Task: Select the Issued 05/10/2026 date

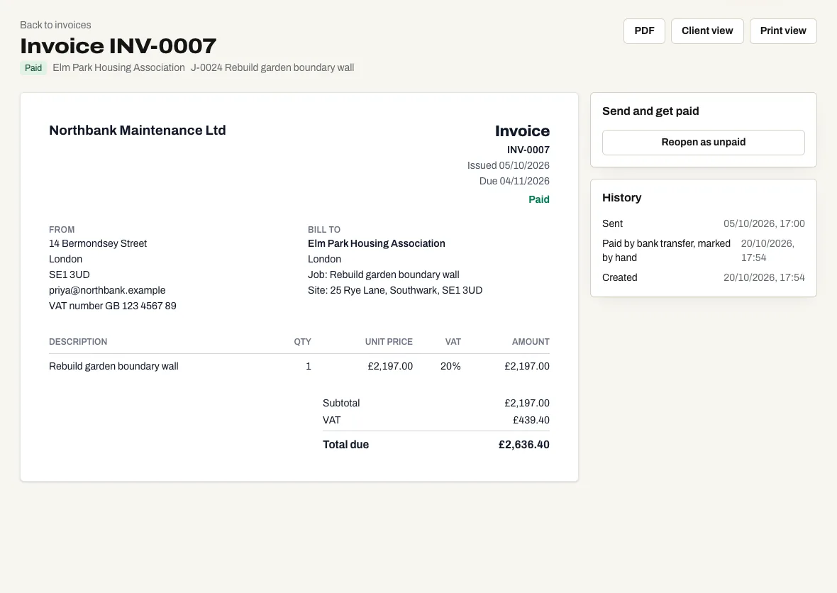Action: click(x=508, y=165)
